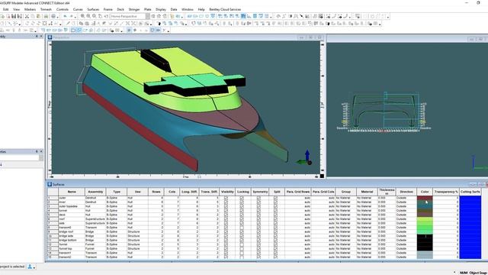The height and width of the screenshot is (275, 488).
Task: Click the pin icon on upper left panel
Action: (x=37, y=37)
